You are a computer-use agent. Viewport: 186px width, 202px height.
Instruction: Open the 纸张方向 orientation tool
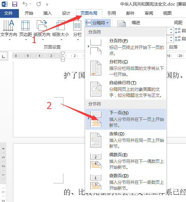(42, 29)
